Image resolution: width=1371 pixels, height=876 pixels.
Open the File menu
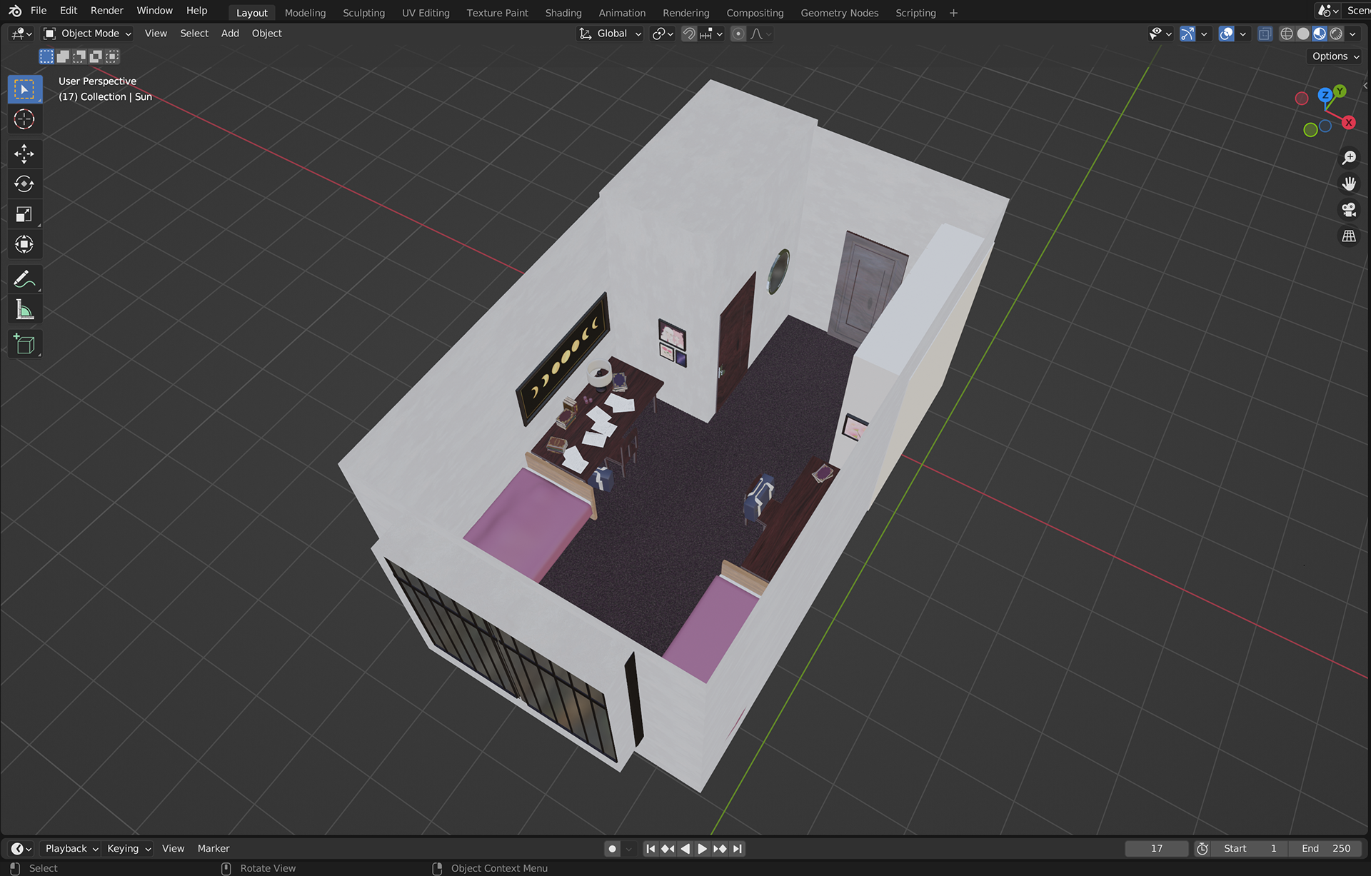(39, 11)
